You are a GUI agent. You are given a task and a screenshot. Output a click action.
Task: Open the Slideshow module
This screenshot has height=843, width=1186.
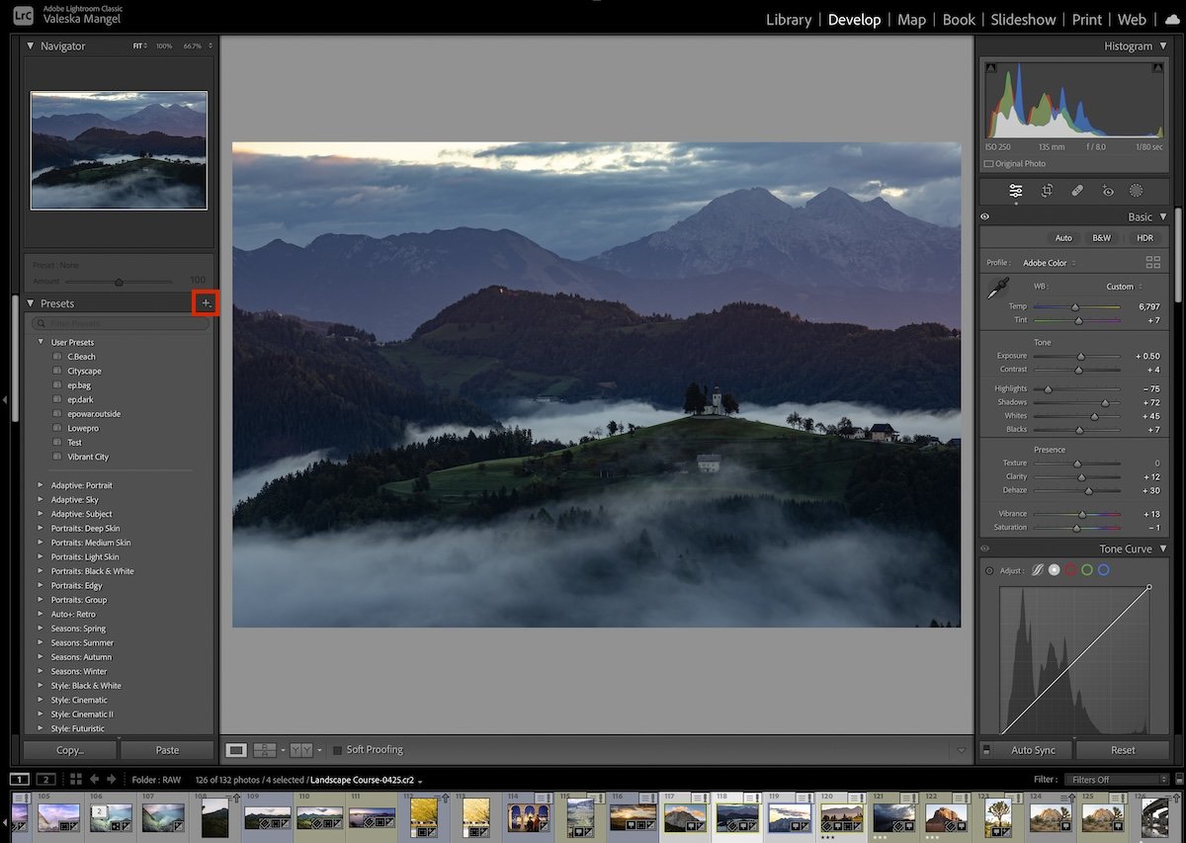click(x=1023, y=20)
